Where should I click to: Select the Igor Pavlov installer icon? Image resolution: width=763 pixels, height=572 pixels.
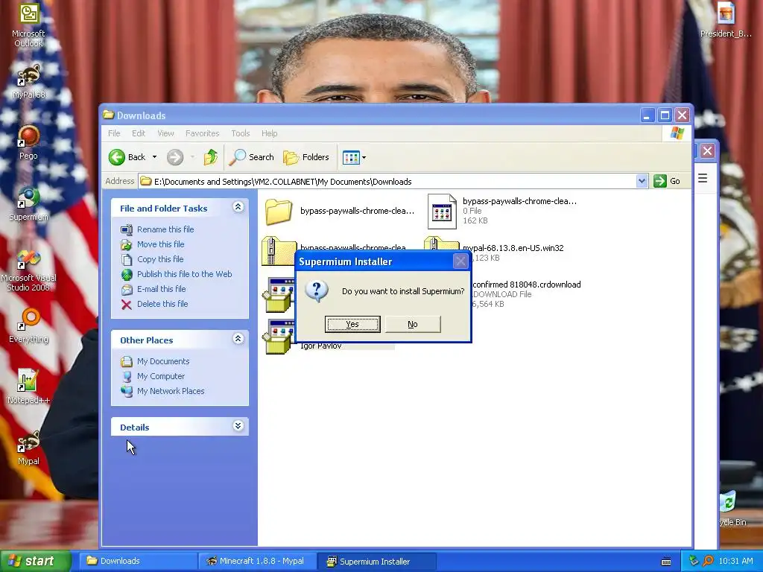(x=279, y=337)
